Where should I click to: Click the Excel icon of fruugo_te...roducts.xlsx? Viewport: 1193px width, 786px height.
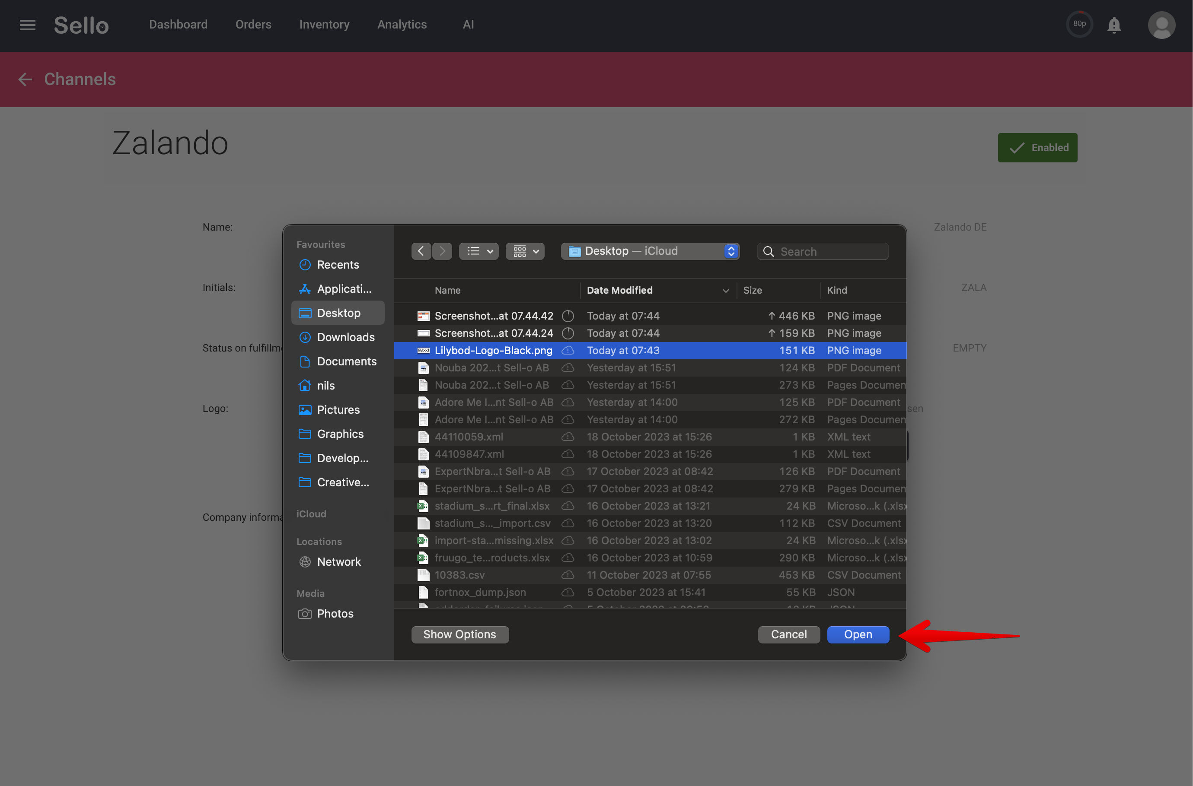pyautogui.click(x=423, y=558)
